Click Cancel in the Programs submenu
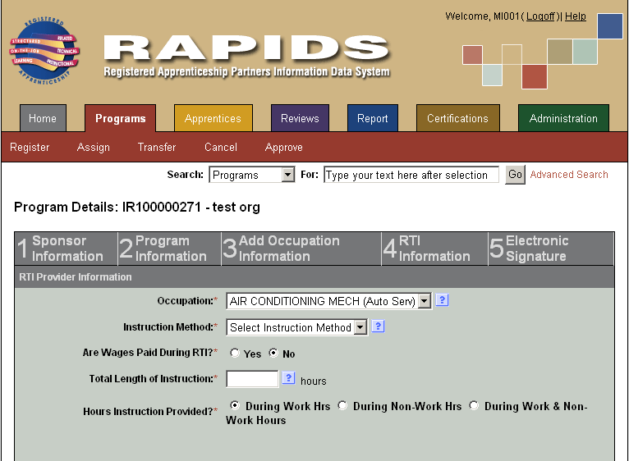Screen dimensions: 629x461 221,147
